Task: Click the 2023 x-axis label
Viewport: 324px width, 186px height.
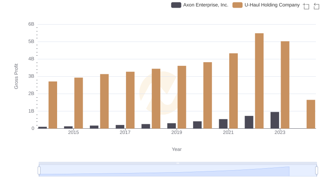Action: coord(280,132)
